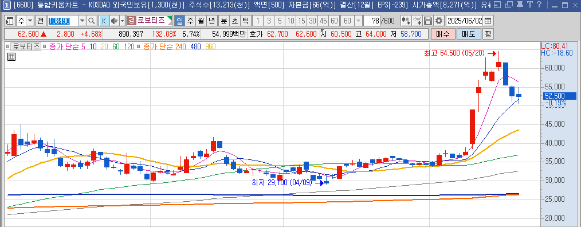Choose the 5 interval button
The width and height of the screenshot is (581, 227).
click(280, 21)
